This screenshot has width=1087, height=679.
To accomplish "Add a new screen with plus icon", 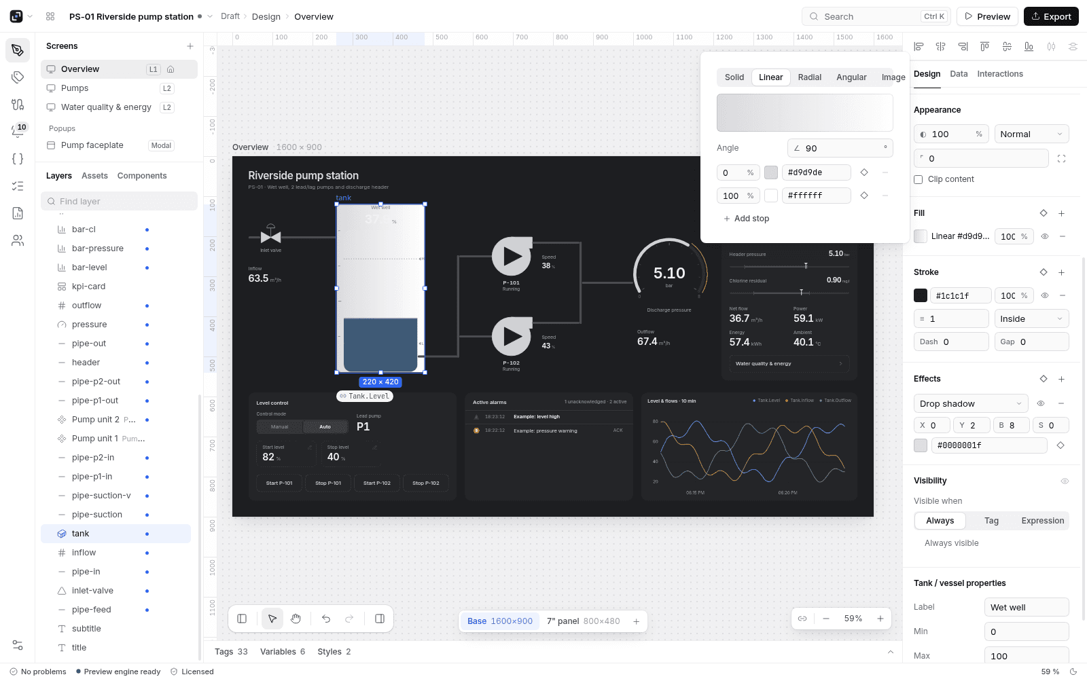I will coord(190,46).
